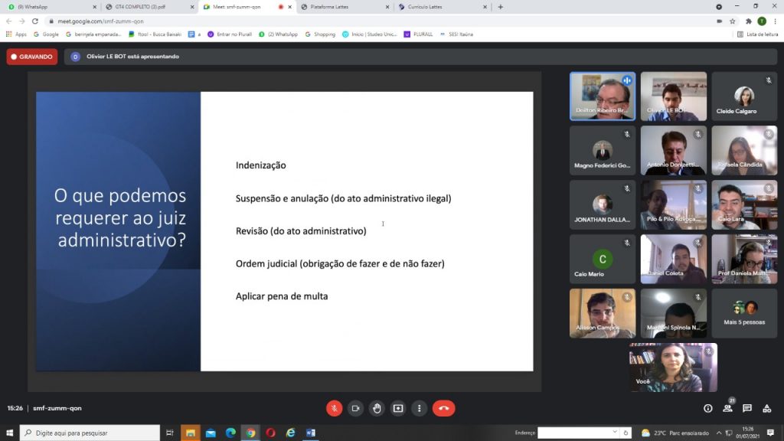The image size is (784, 441).
Task: Toggle the camera on or off
Action: click(355, 408)
